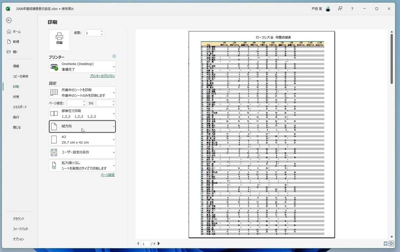Open オプション dialog
The width and height of the screenshot is (400, 252).
click(18, 239)
